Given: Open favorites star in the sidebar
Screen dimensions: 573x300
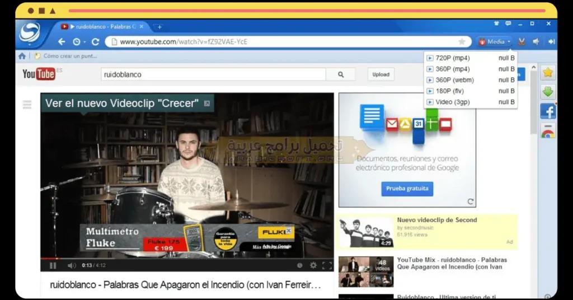Looking at the screenshot, I should pos(548,72).
